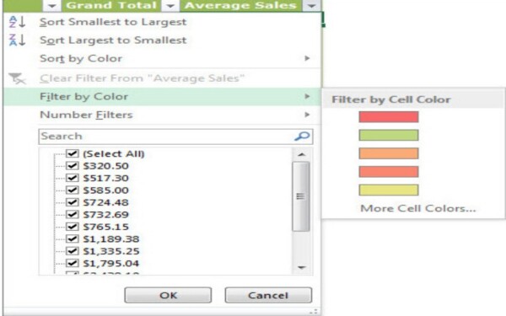Filter by the coral cell color
The image size is (506, 316).
click(x=389, y=172)
